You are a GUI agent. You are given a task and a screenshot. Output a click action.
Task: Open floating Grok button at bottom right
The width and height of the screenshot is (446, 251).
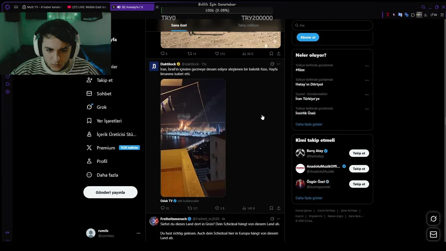coord(433,219)
